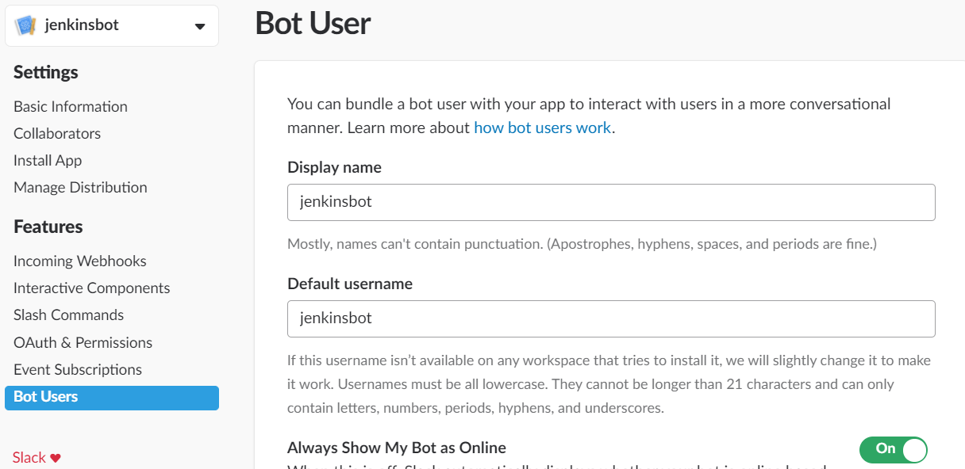Click the 'Default username' field label
The image size is (965, 469).
(350, 284)
